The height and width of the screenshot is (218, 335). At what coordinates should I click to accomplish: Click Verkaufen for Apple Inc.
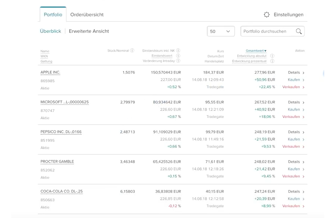(x=293, y=87)
